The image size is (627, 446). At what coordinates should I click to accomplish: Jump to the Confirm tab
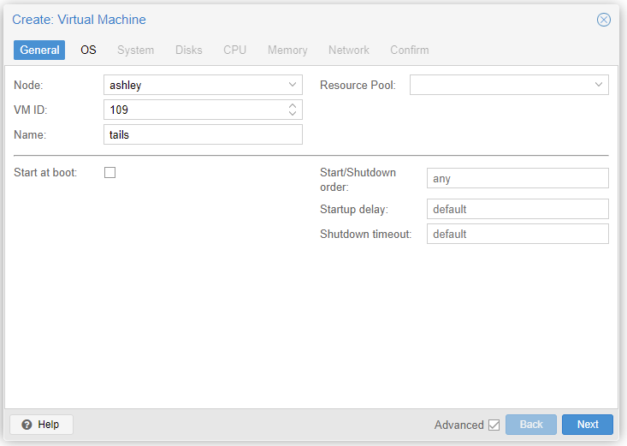click(x=410, y=50)
